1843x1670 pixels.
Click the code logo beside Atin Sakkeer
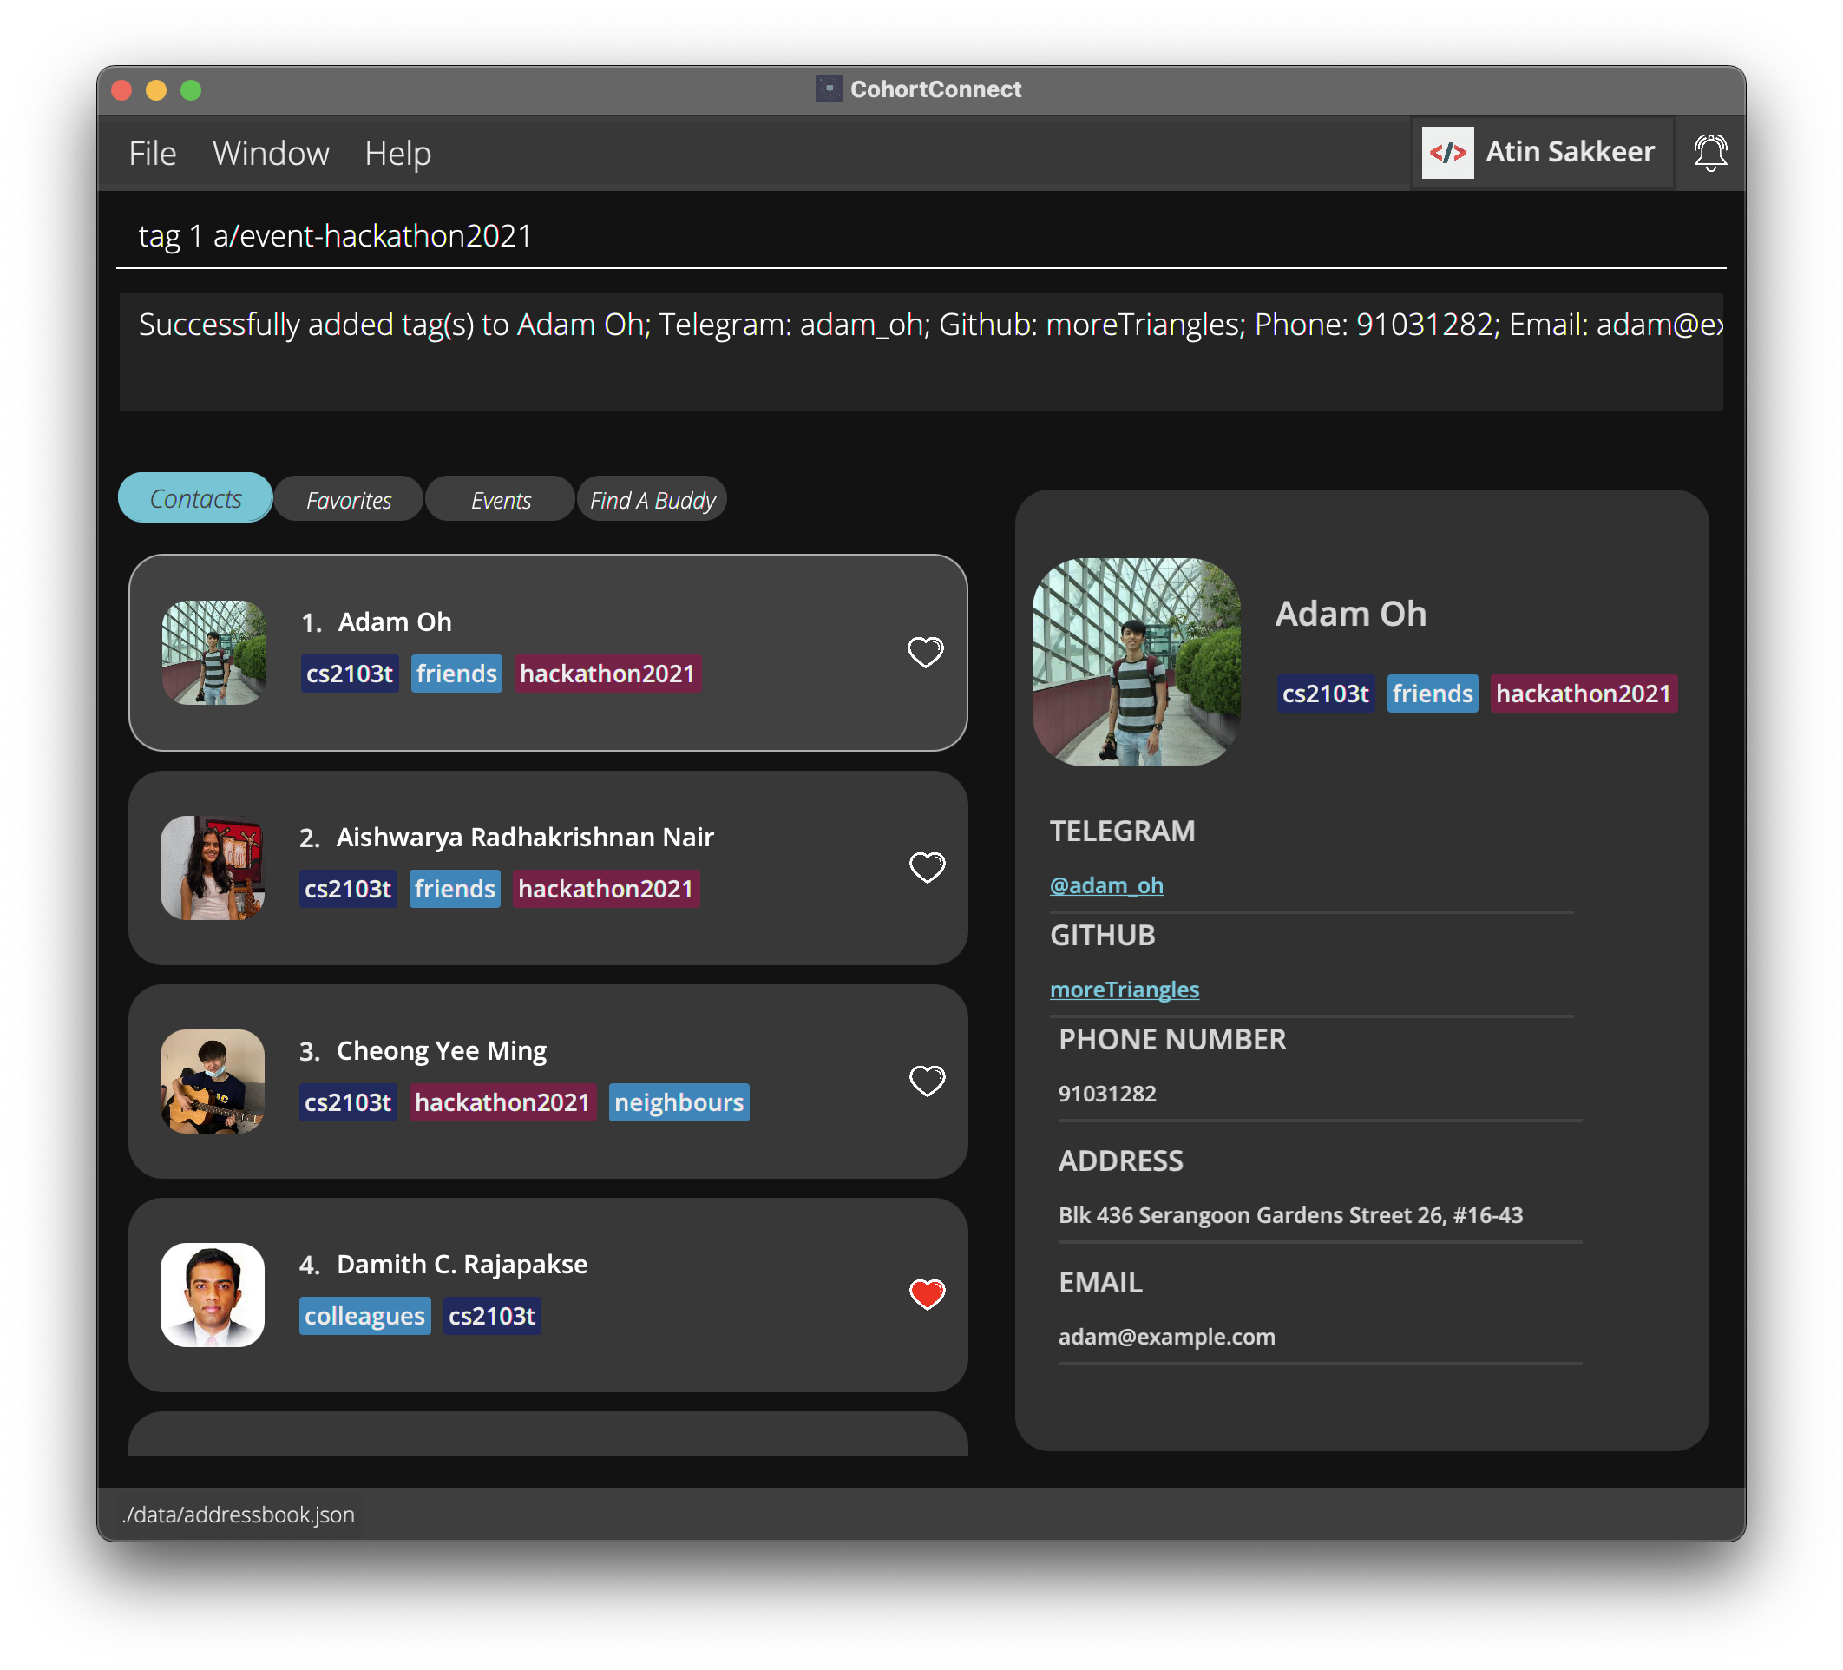pyautogui.click(x=1447, y=152)
